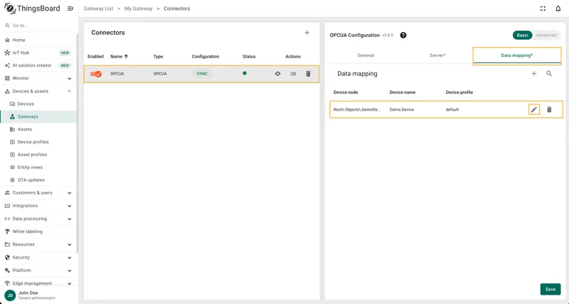The height and width of the screenshot is (304, 569).
Task: Click the green status indicator dot
Action: [x=245, y=73]
